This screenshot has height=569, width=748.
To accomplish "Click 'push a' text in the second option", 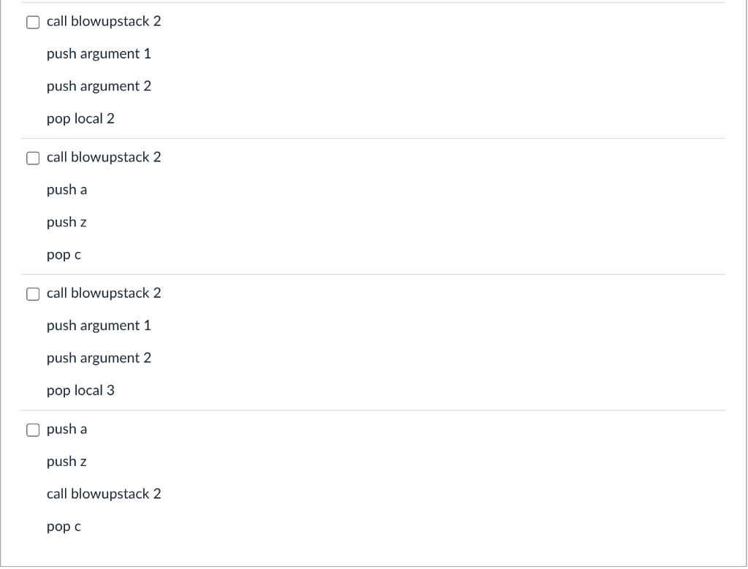I will click(x=66, y=190).
